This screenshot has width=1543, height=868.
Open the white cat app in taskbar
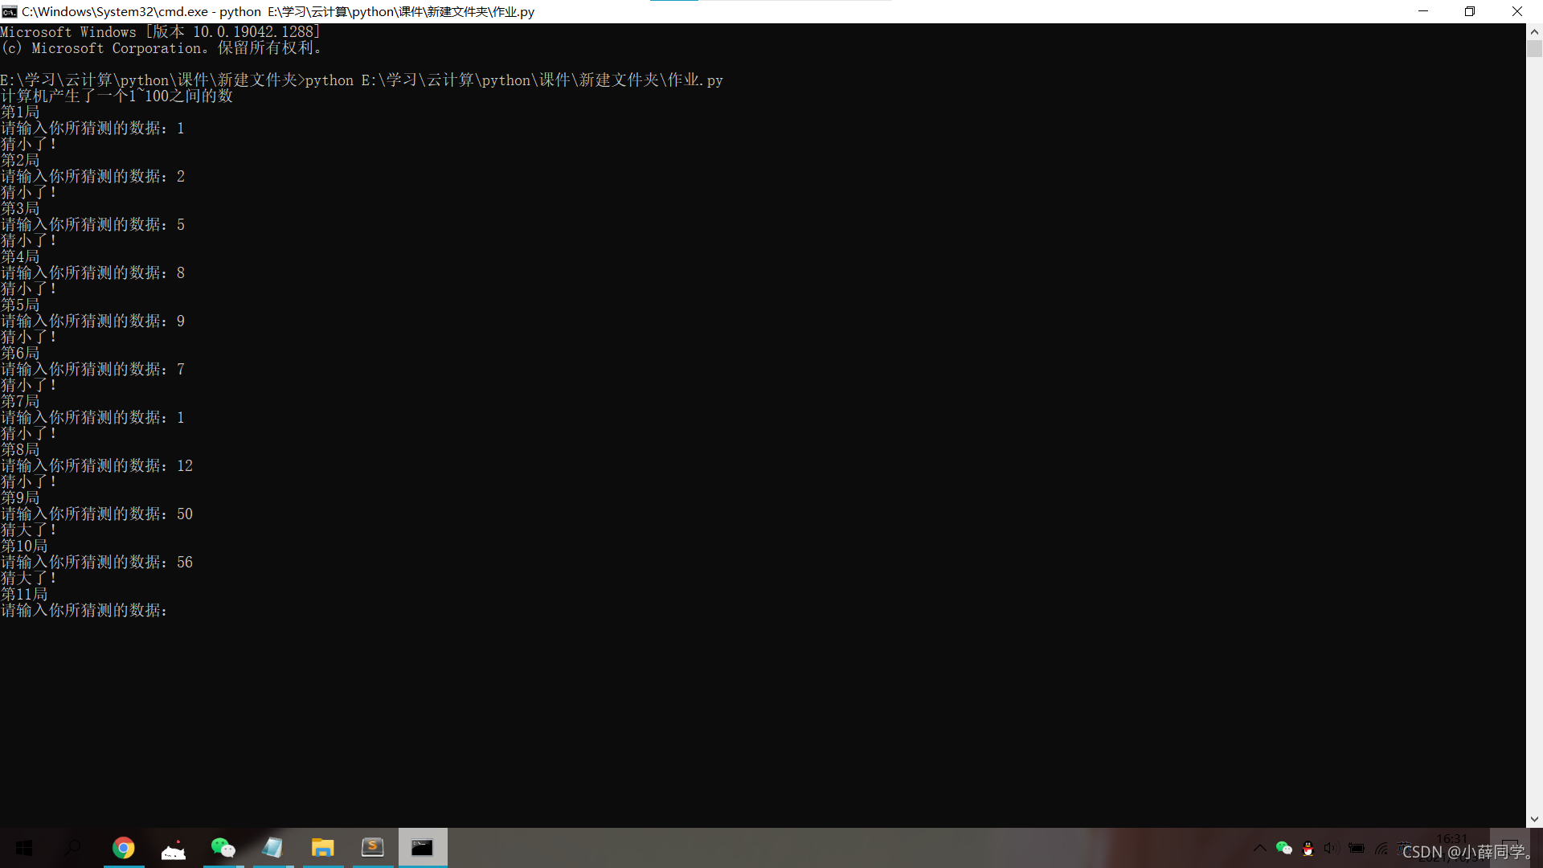click(173, 848)
